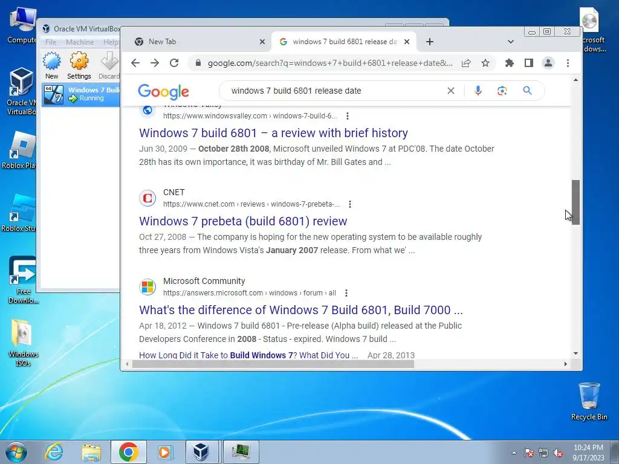Click the Action Center flag tray icon

pos(529,453)
